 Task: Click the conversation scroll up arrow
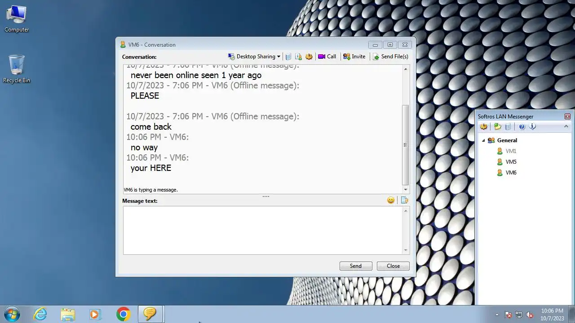[x=406, y=69]
